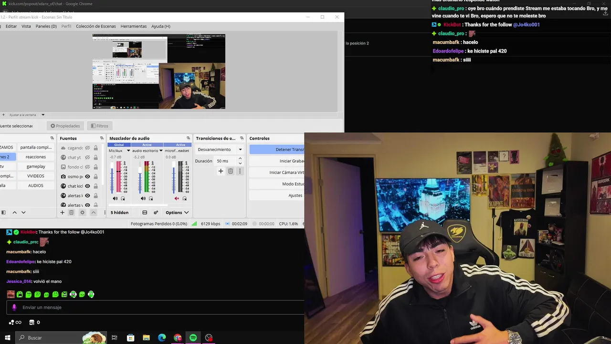Open the Herramientas menu
Image resolution: width=611 pixels, height=344 pixels.
click(x=134, y=26)
